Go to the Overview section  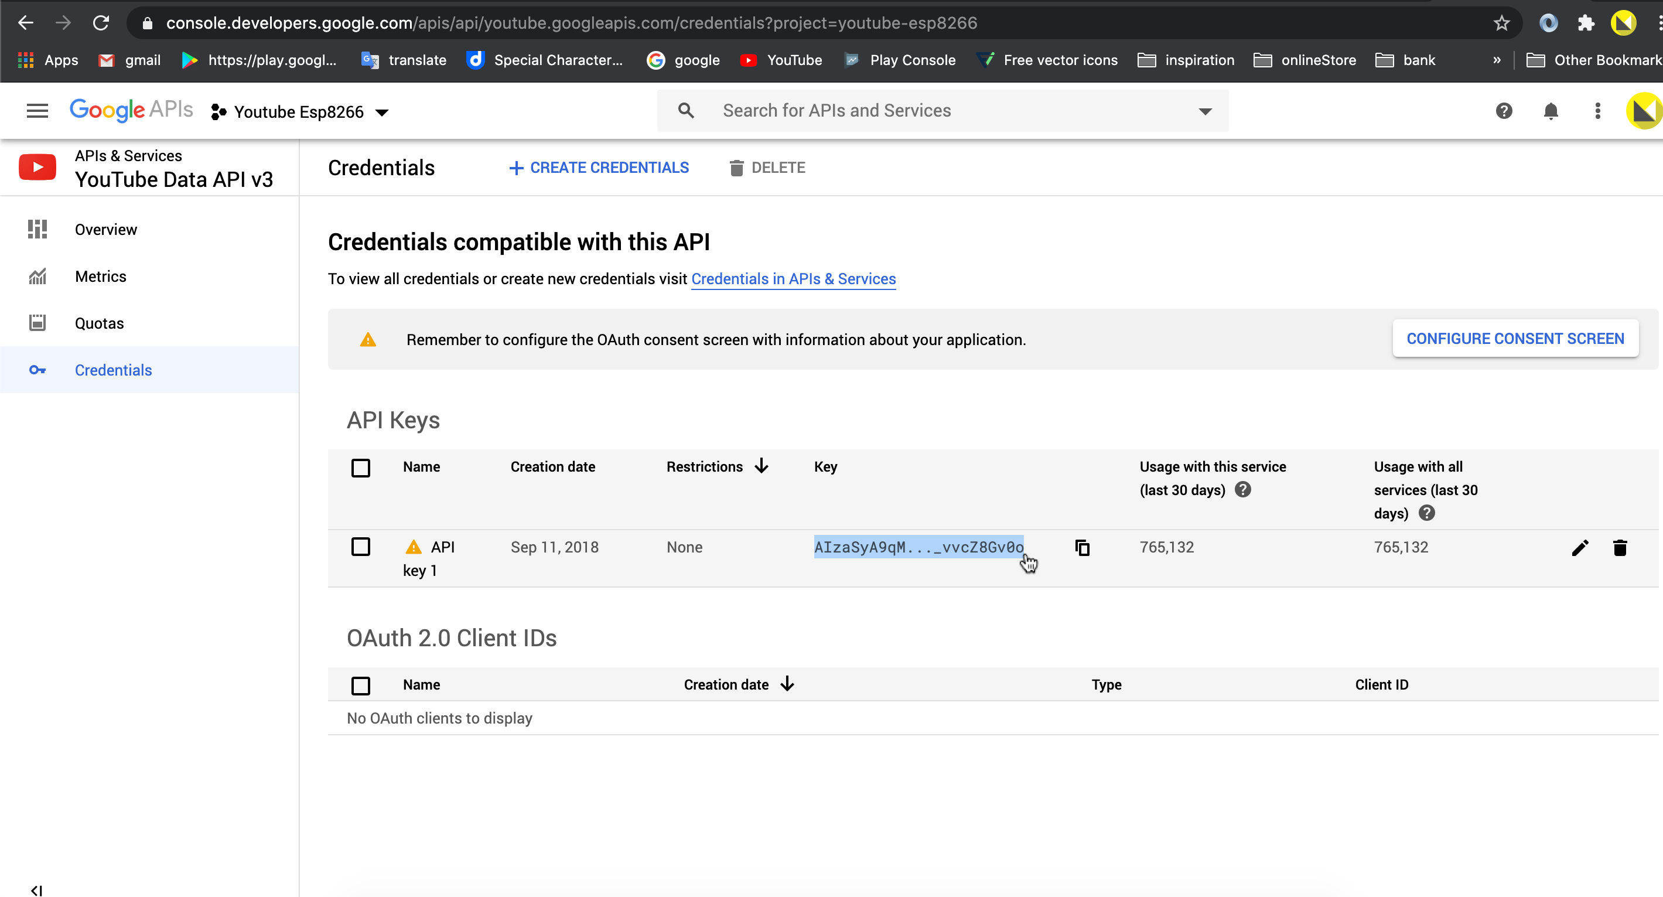[x=149, y=230]
